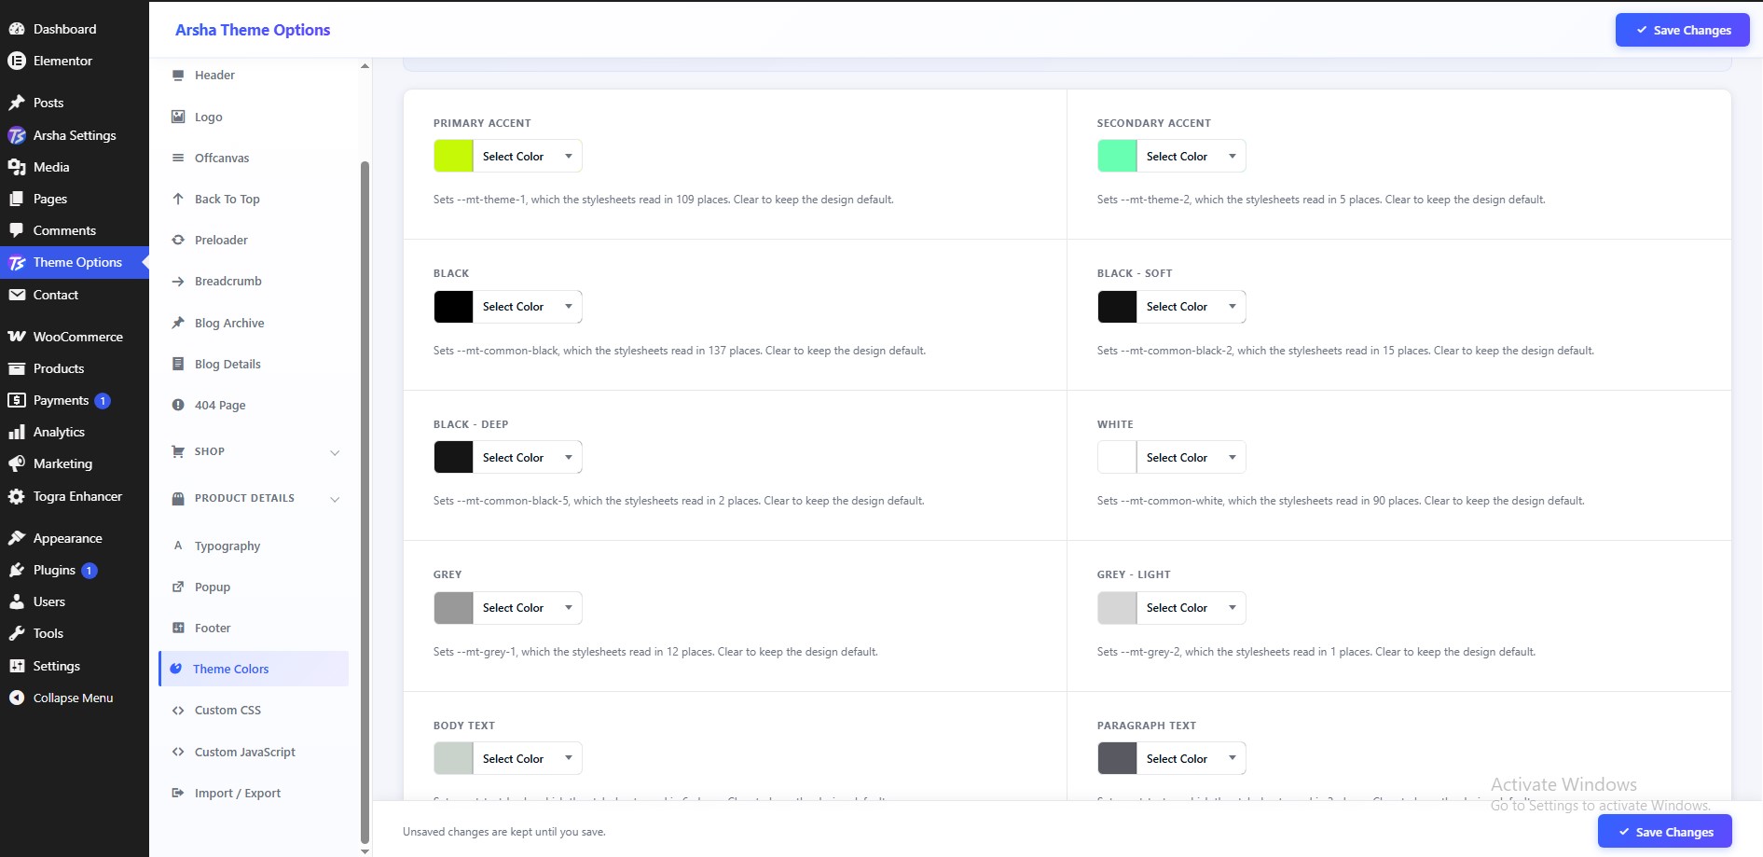The width and height of the screenshot is (1763, 857).
Task: Open the Typography options tab
Action: (x=254, y=546)
